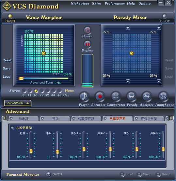Open the Nickvoices menu
The height and width of the screenshot is (181, 176).
click(80, 4)
